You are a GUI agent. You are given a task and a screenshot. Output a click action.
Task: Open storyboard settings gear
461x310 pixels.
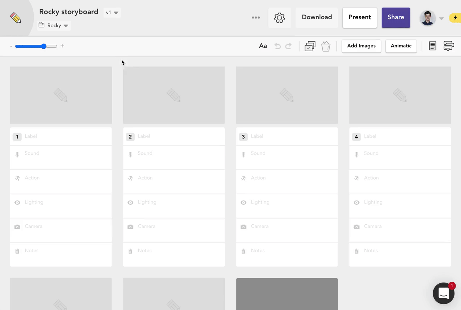click(x=279, y=18)
